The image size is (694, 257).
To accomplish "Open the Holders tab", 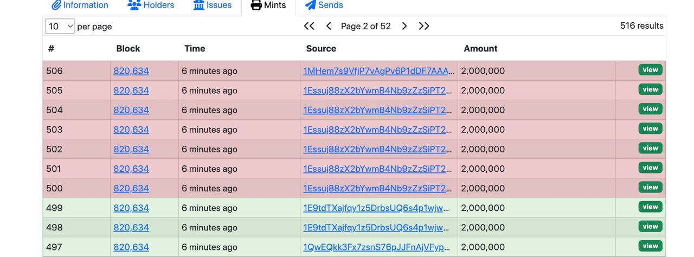I will (151, 5).
